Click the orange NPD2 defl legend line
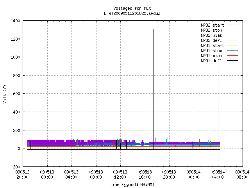The width and height of the screenshot is (250, 188). [233, 40]
